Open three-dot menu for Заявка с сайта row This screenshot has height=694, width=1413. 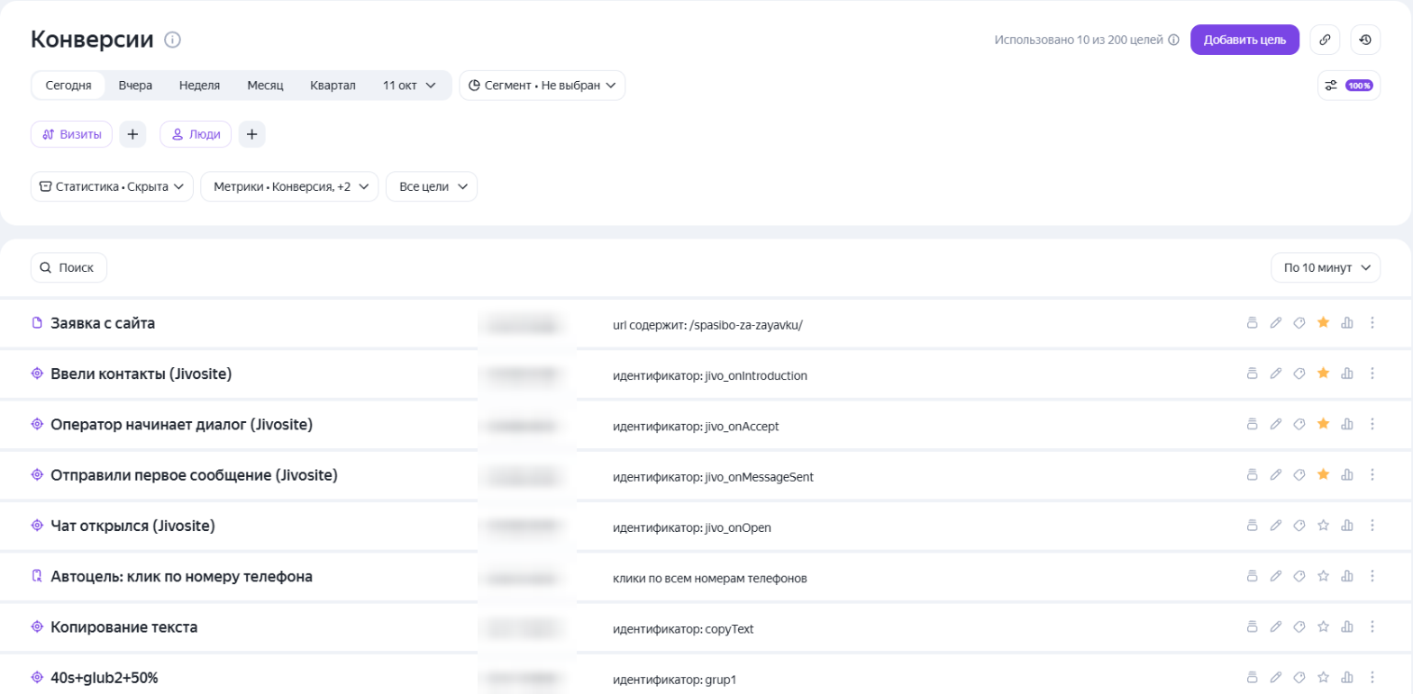pyautogui.click(x=1372, y=323)
